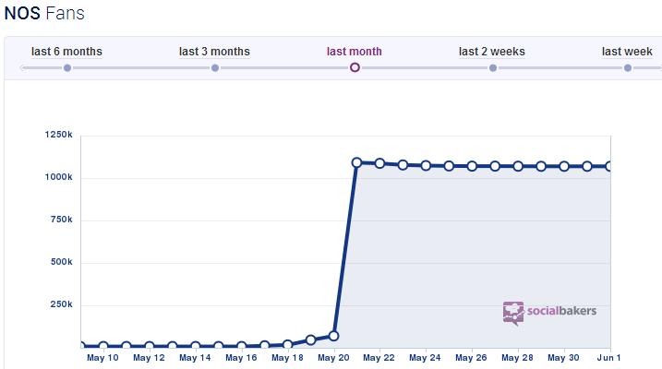Image resolution: width=662 pixels, height=369 pixels.
Task: Select the radio dot under last week
Action: tap(628, 67)
